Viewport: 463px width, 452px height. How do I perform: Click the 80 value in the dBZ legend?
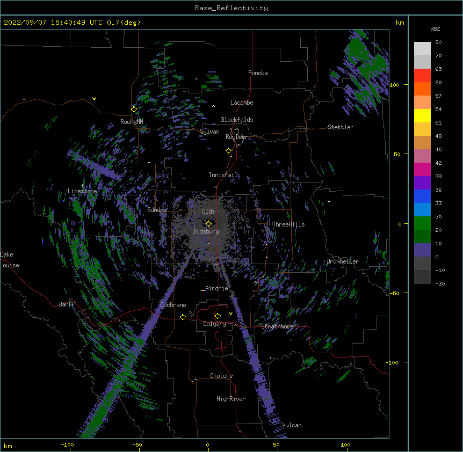[438, 42]
